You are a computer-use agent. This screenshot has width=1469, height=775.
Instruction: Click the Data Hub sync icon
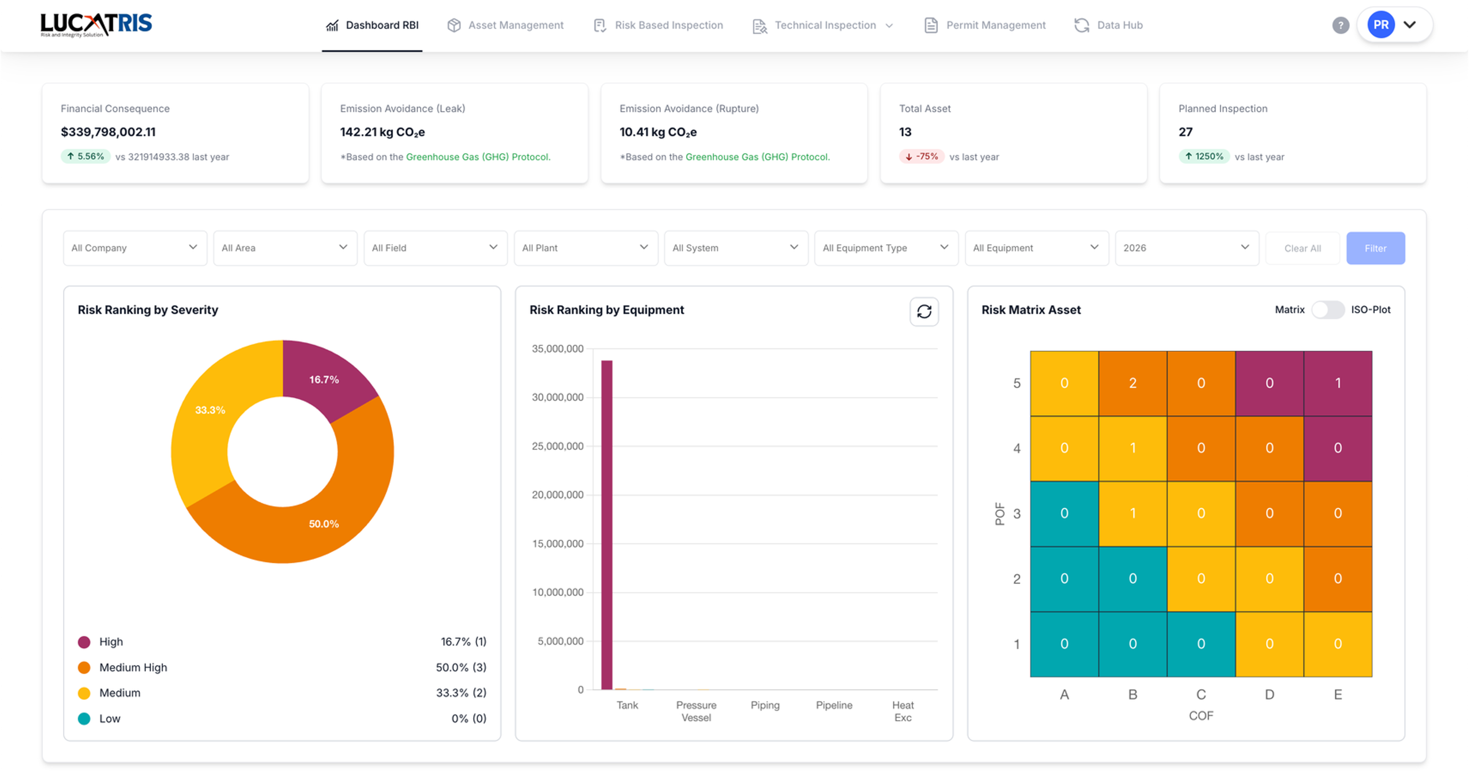(1082, 26)
